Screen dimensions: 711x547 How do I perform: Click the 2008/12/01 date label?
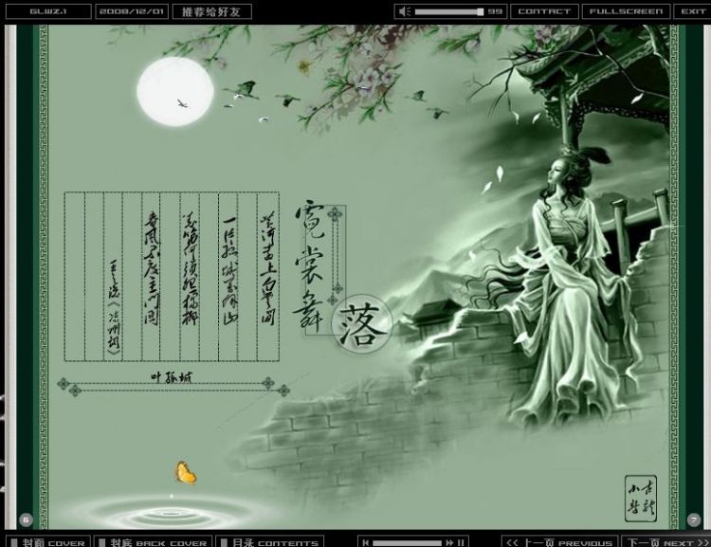click(132, 11)
